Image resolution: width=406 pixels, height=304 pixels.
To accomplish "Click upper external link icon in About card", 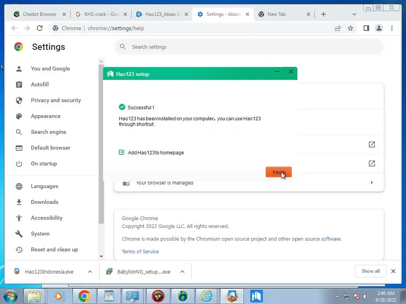I will click(x=372, y=144).
